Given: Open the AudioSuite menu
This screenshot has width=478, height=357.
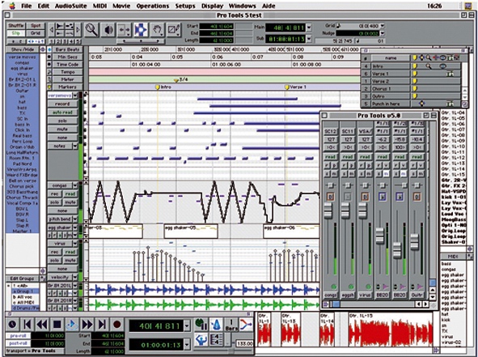Looking at the screenshot, I should (70, 6).
